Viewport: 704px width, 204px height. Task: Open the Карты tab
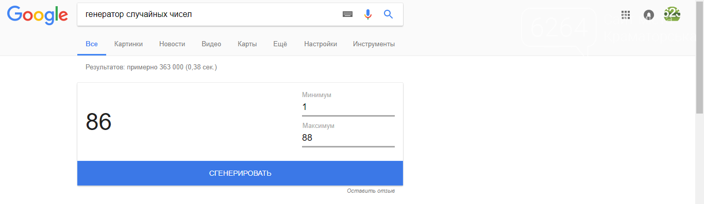[247, 44]
